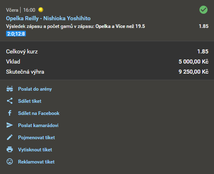This screenshot has width=214, height=174.
Task: Click the yellow tennis ball sport icon
Action: 41,10
